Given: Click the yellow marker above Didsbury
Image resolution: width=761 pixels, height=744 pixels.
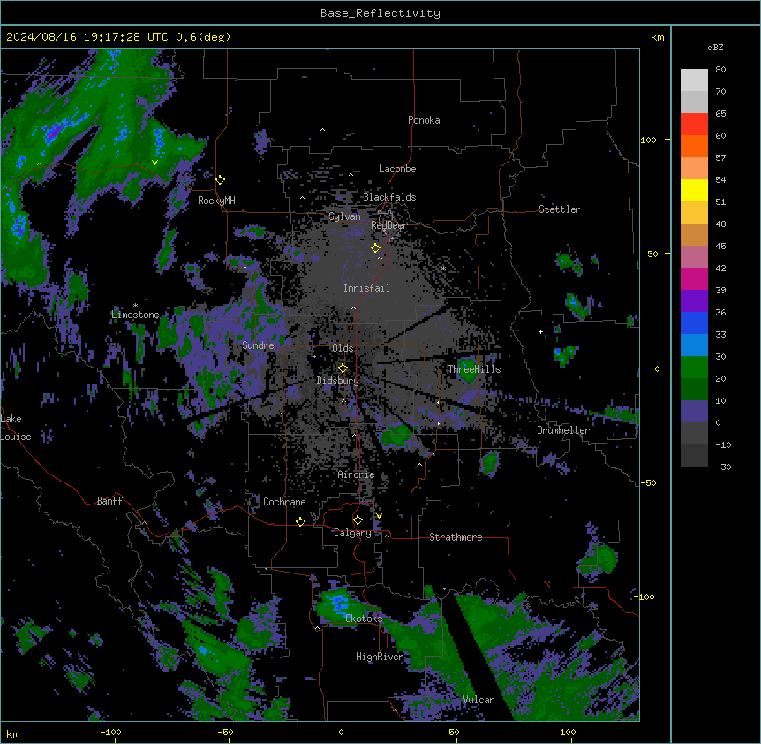Looking at the screenshot, I should (343, 368).
